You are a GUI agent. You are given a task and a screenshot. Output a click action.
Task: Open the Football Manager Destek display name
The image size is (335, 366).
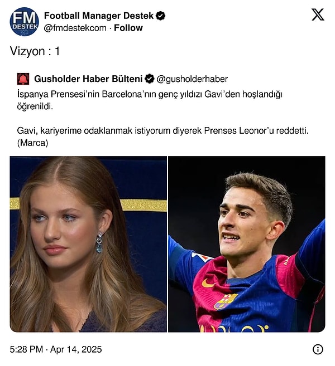pyautogui.click(x=98, y=16)
